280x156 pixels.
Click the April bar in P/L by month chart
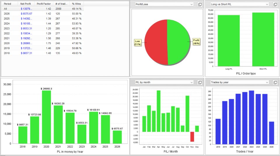coord(159,111)
